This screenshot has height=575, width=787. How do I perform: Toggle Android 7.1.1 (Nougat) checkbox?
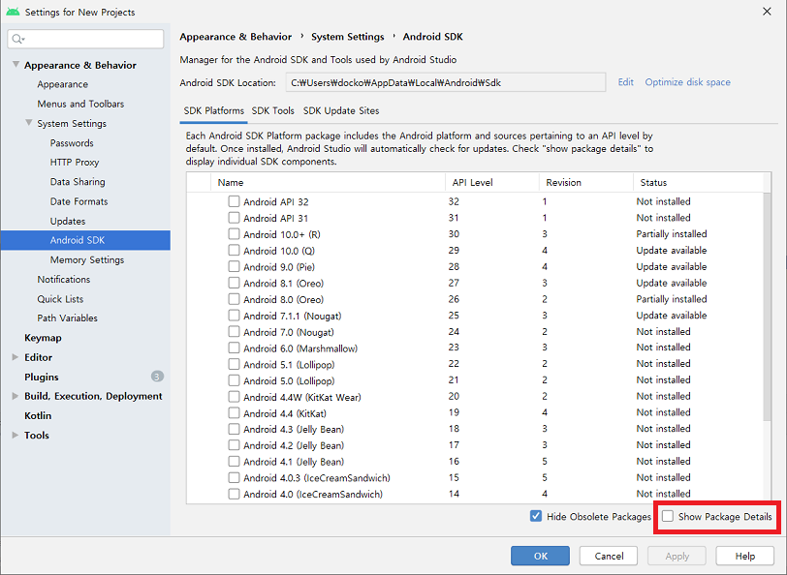point(234,316)
